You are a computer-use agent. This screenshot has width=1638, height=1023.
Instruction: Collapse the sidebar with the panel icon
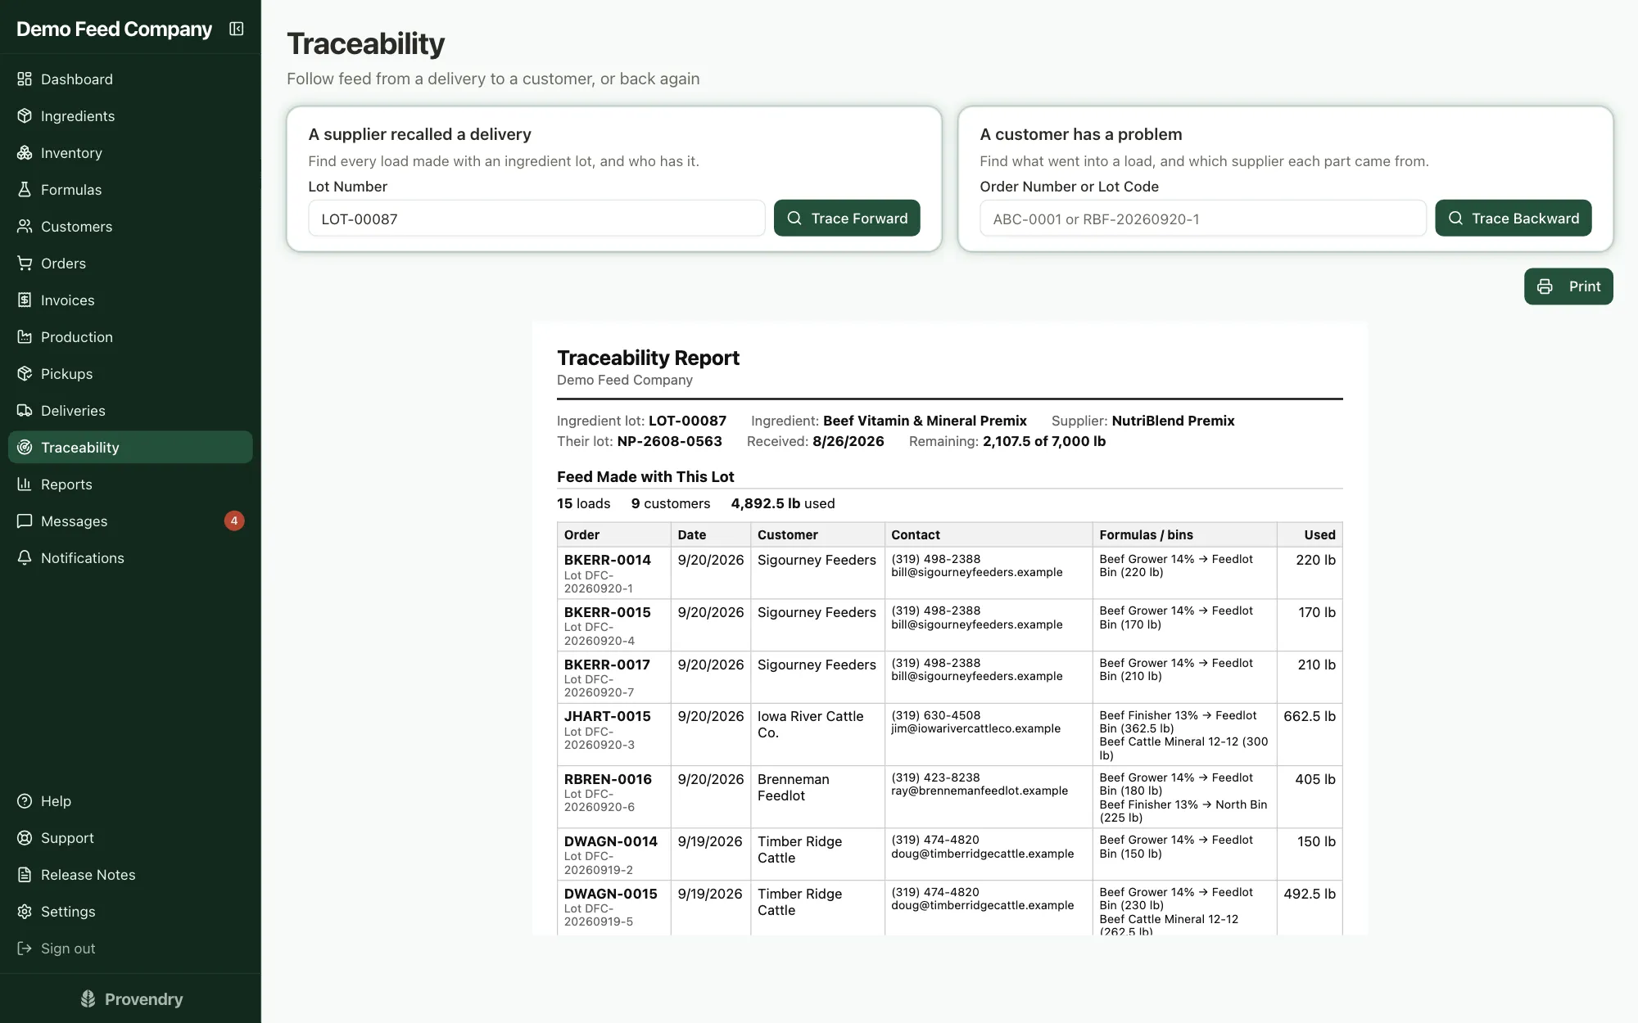pyautogui.click(x=237, y=29)
